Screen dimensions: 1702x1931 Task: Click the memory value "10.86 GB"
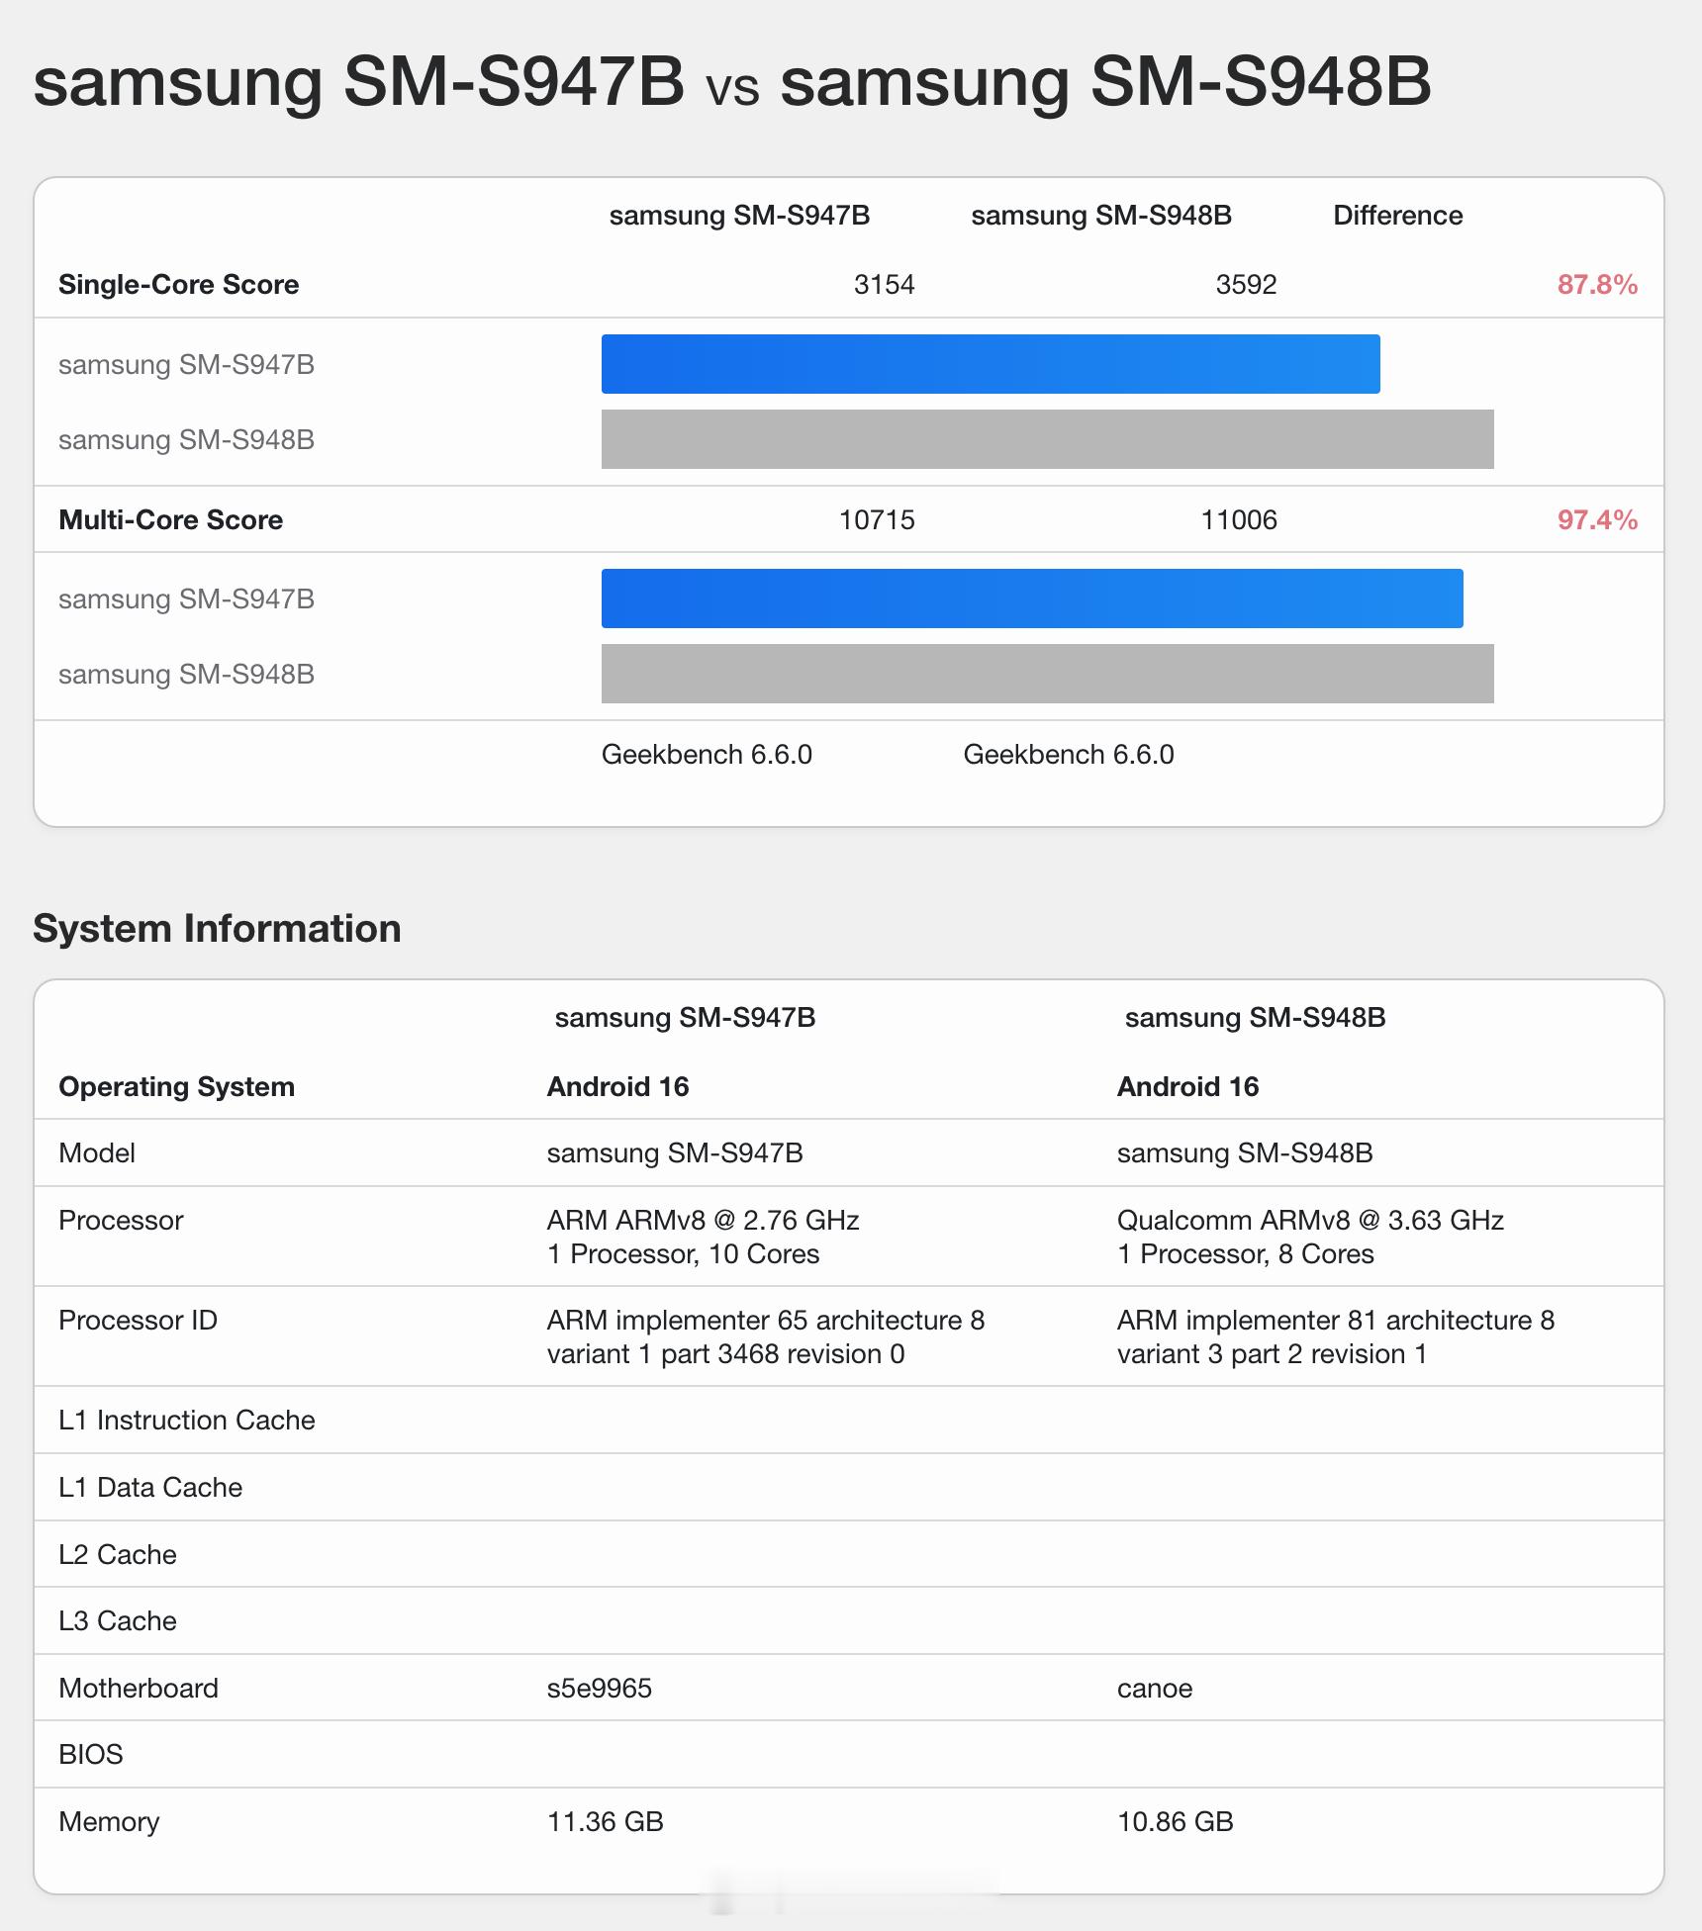click(1176, 1822)
